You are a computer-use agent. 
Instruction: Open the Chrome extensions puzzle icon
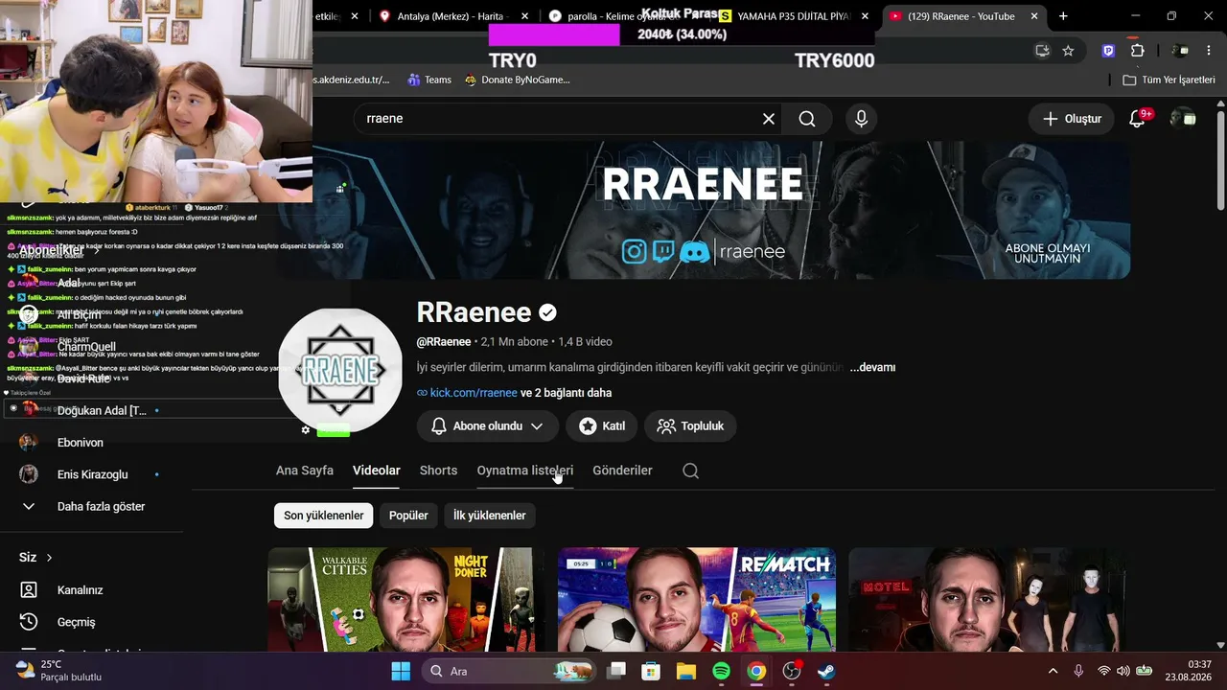(x=1137, y=51)
